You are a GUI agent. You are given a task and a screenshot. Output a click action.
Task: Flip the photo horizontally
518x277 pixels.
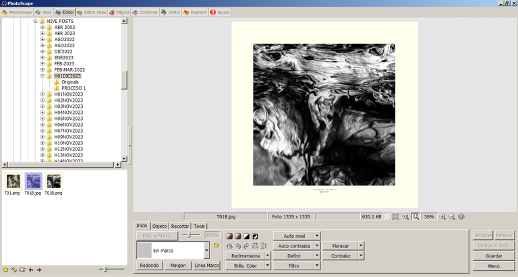(x=255, y=246)
